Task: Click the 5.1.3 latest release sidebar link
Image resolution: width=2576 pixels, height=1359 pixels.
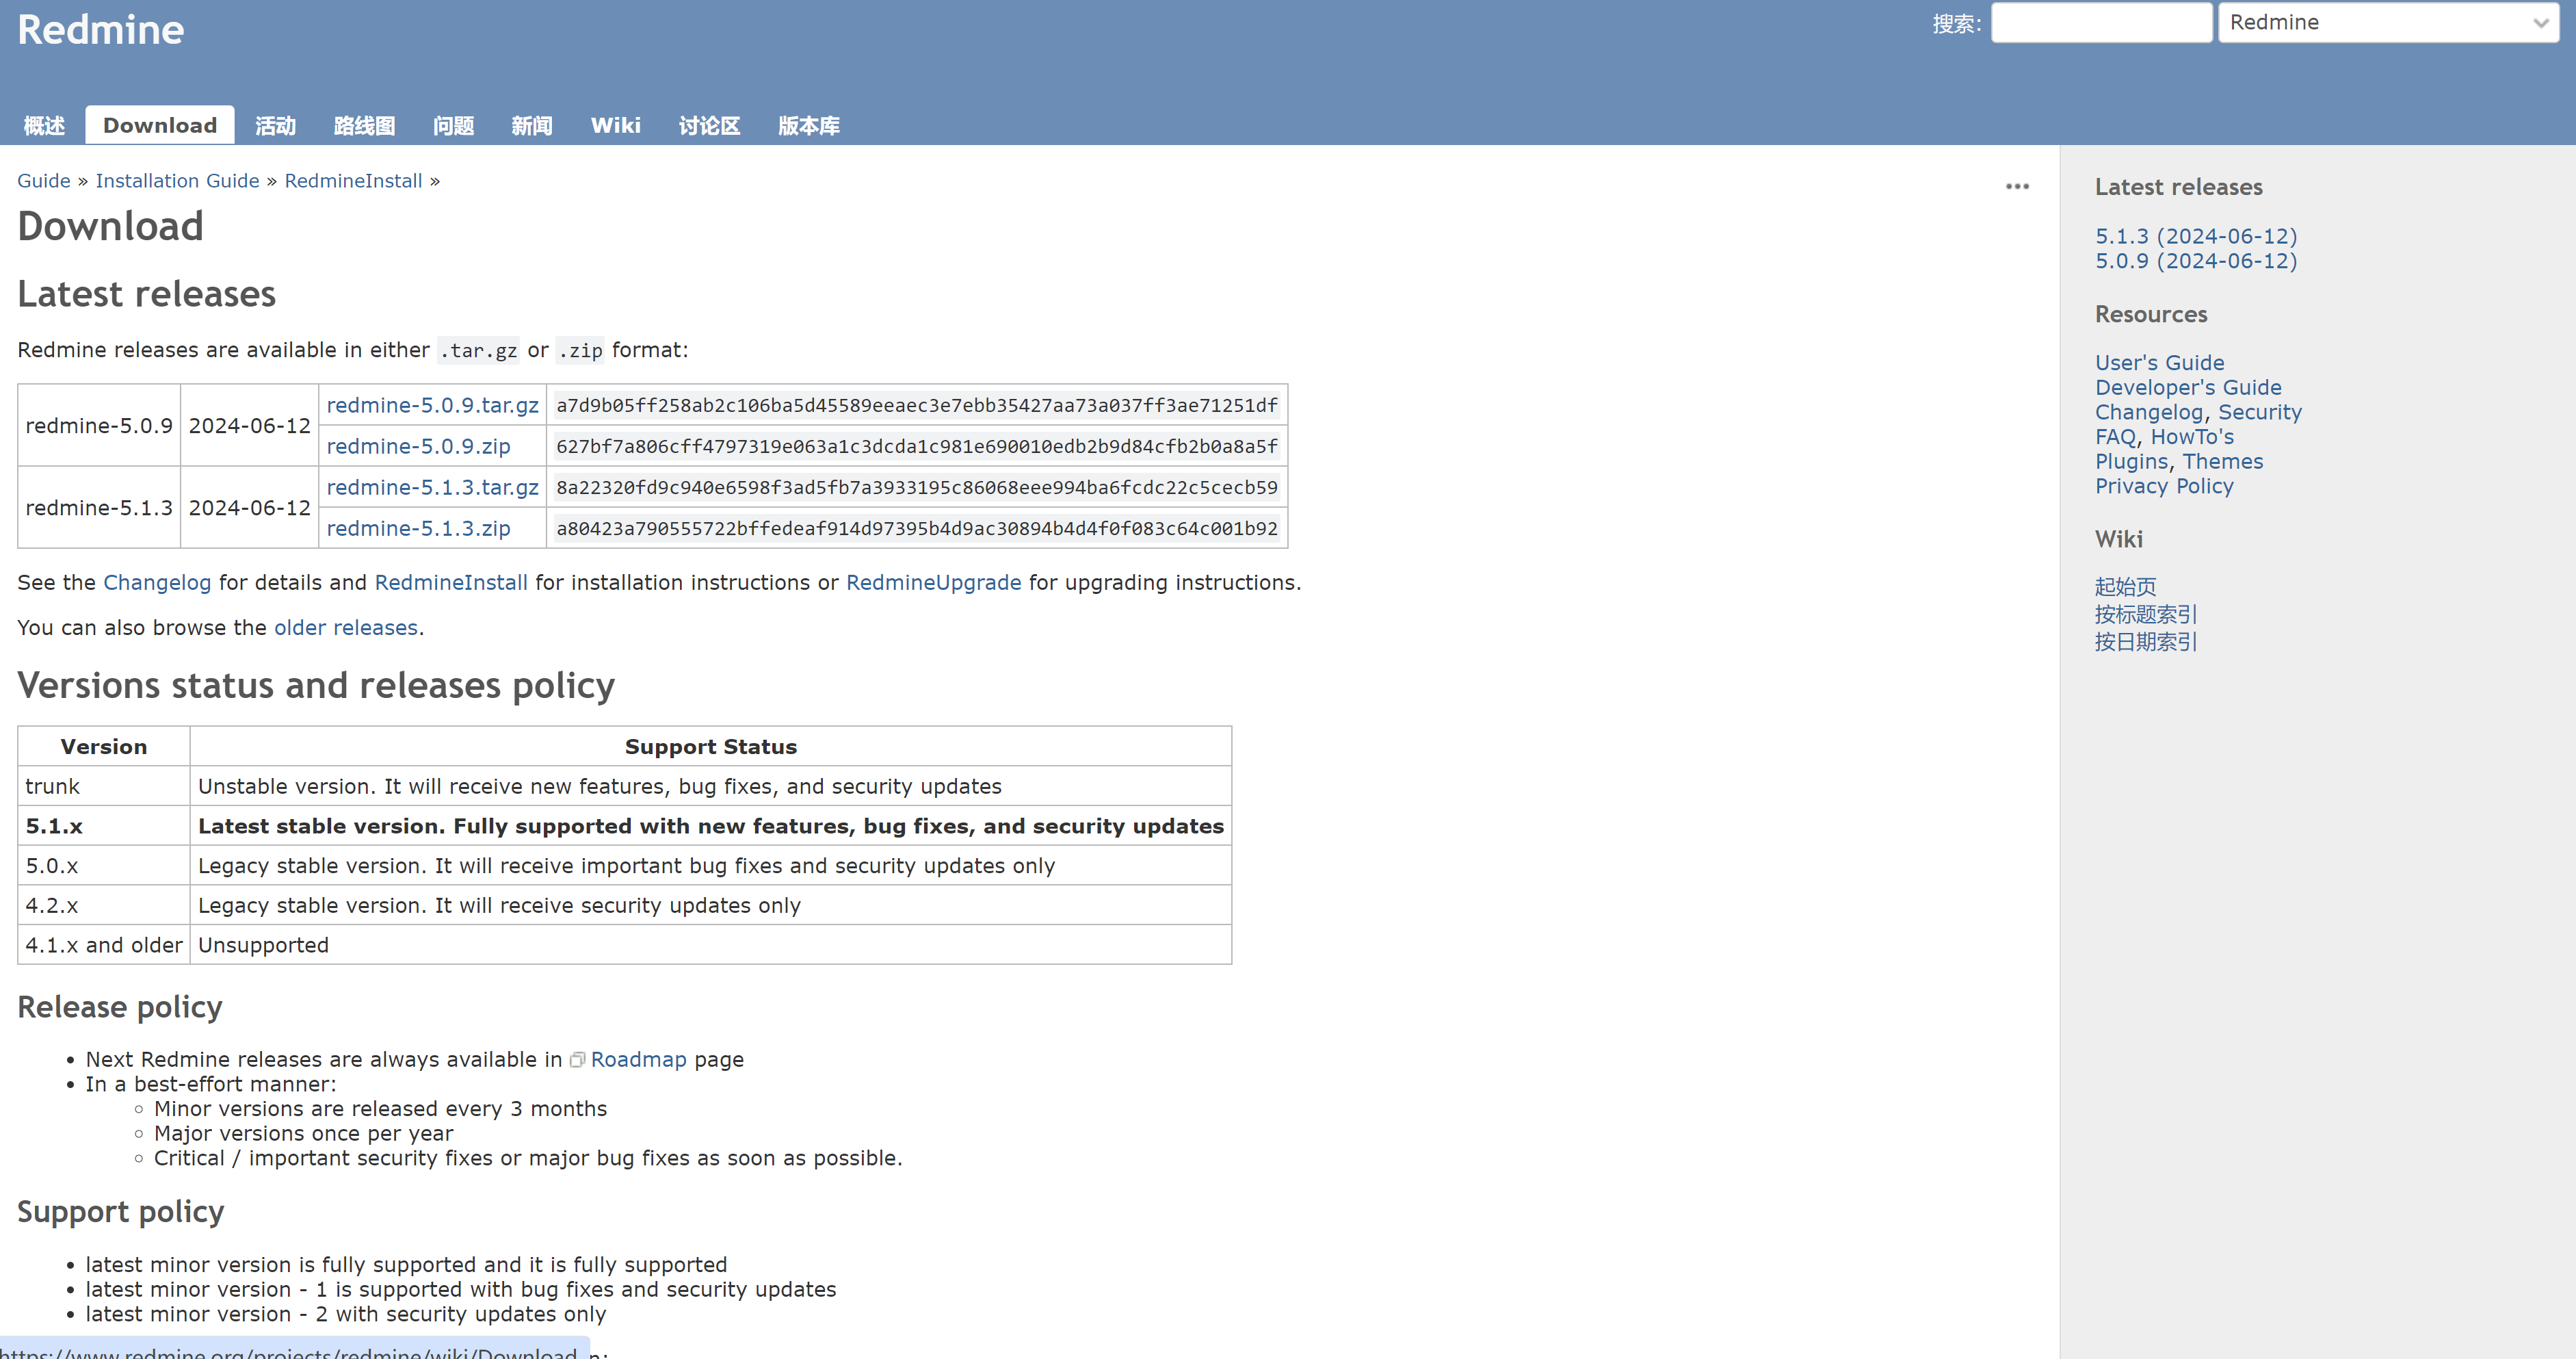Action: (2194, 235)
